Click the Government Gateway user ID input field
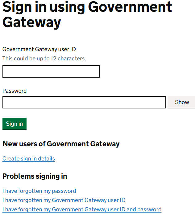This screenshot has width=195, height=215. pyautogui.click(x=51, y=71)
